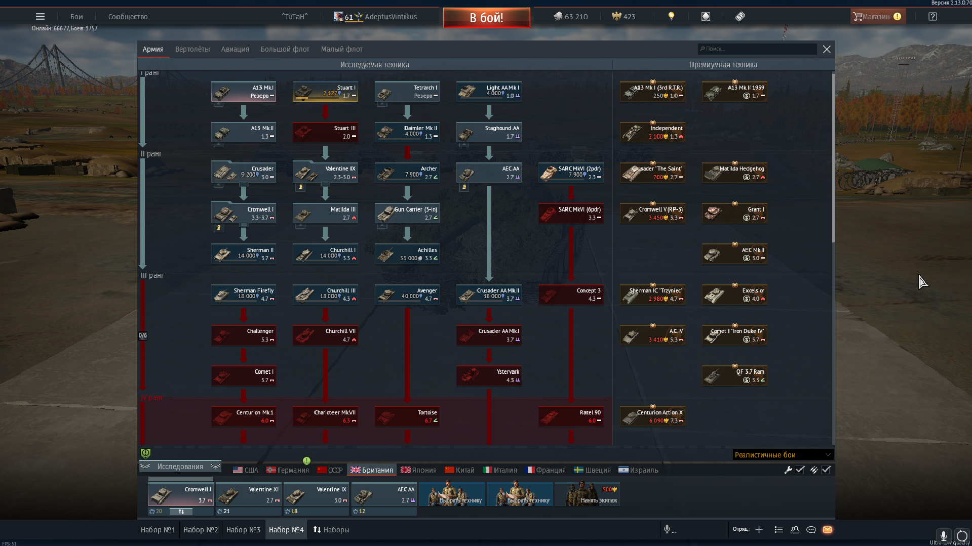Select Valentine XI crew slot
This screenshot has width=972, height=546.
point(248,494)
